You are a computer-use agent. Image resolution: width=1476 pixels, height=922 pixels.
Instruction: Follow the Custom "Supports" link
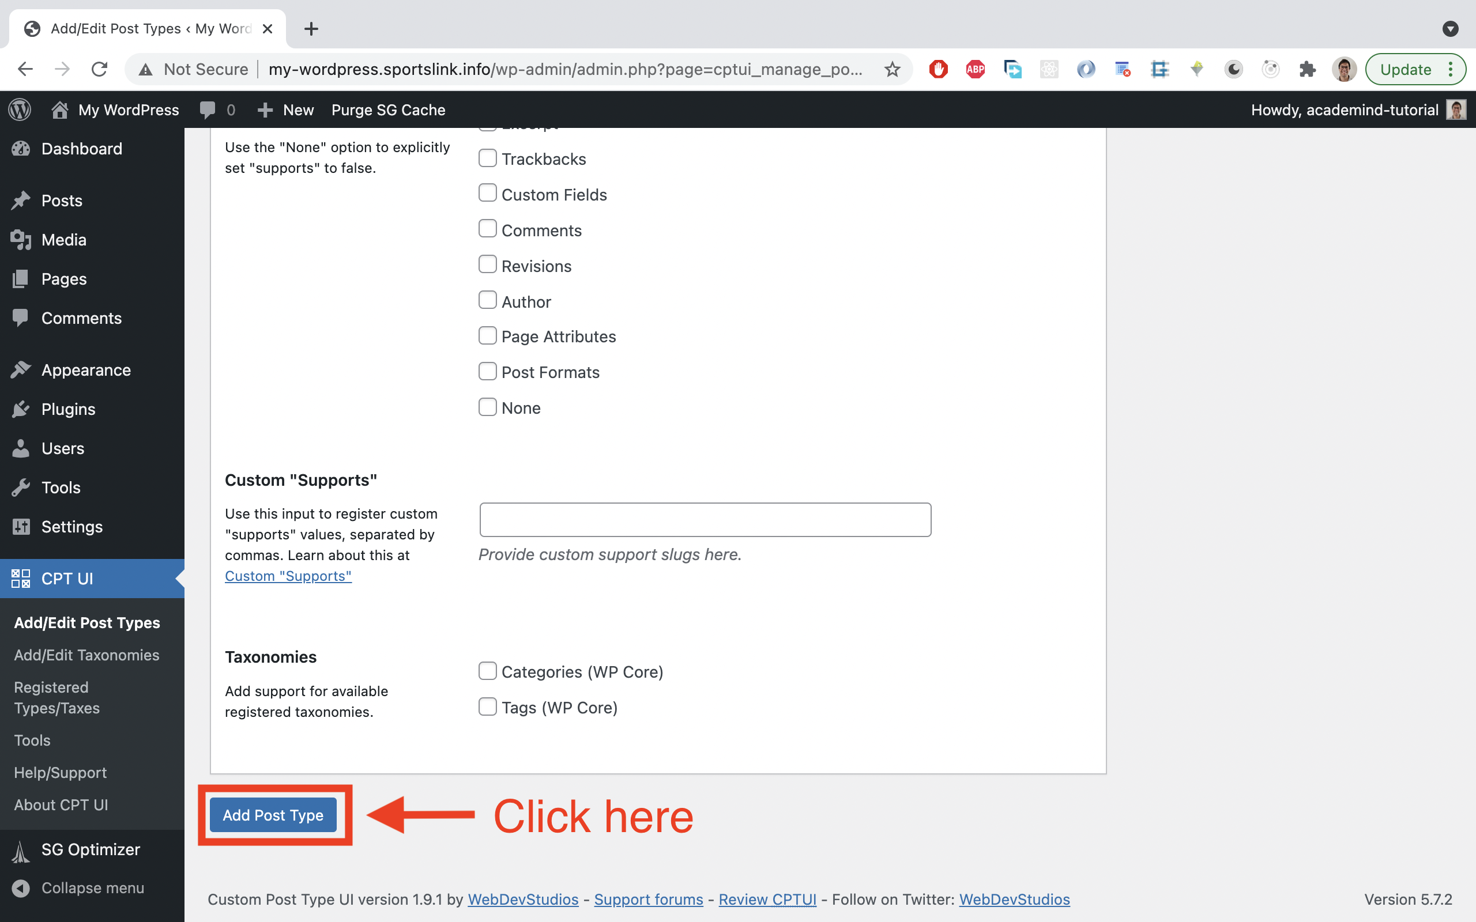click(288, 576)
